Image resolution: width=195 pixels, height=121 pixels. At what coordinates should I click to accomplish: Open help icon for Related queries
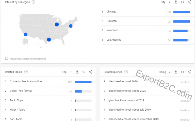point(126,72)
